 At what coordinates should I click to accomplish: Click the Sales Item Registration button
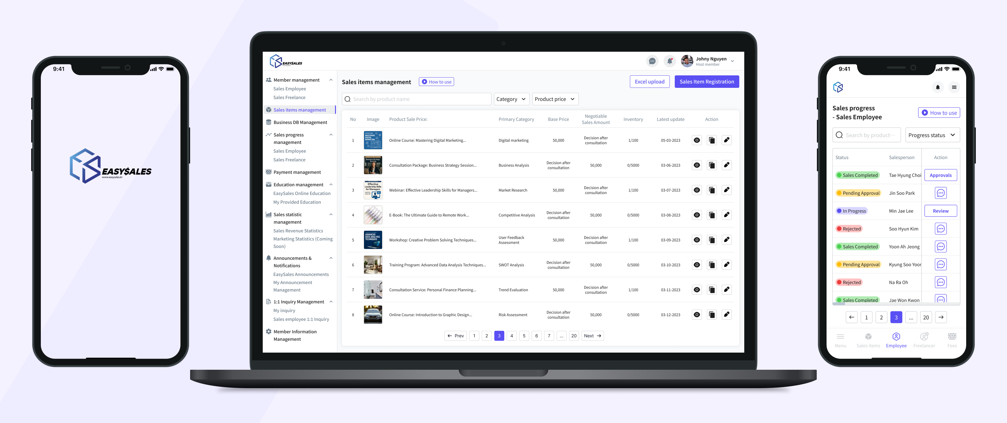[706, 82]
